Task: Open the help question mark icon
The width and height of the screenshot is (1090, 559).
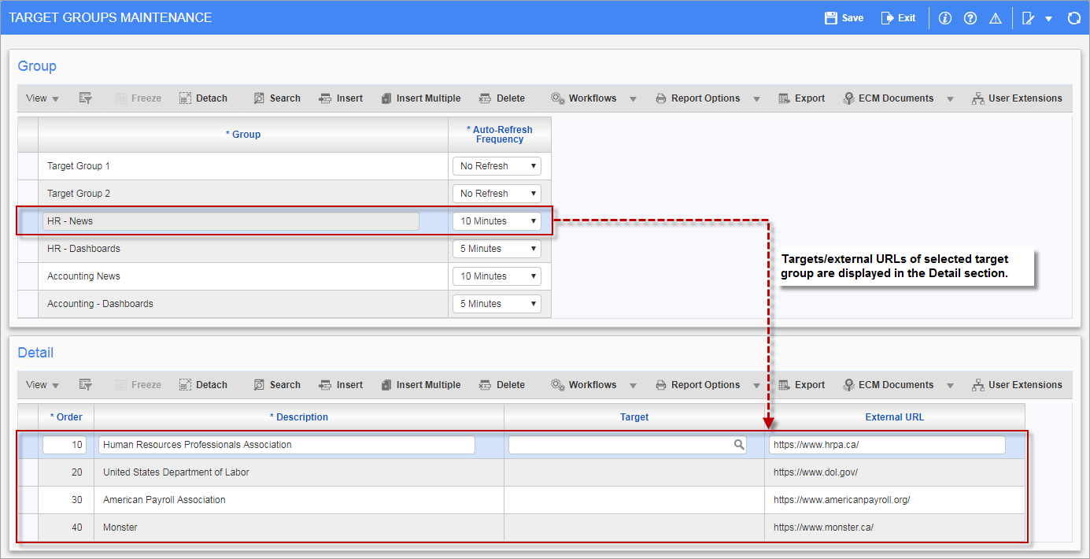Action: point(970,18)
